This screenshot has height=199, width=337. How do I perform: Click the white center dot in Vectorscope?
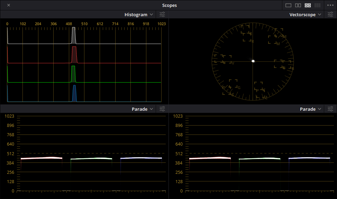(x=253, y=61)
